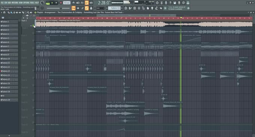Open the project picker page icon
The width and height of the screenshot is (255, 137).
pos(148,8)
